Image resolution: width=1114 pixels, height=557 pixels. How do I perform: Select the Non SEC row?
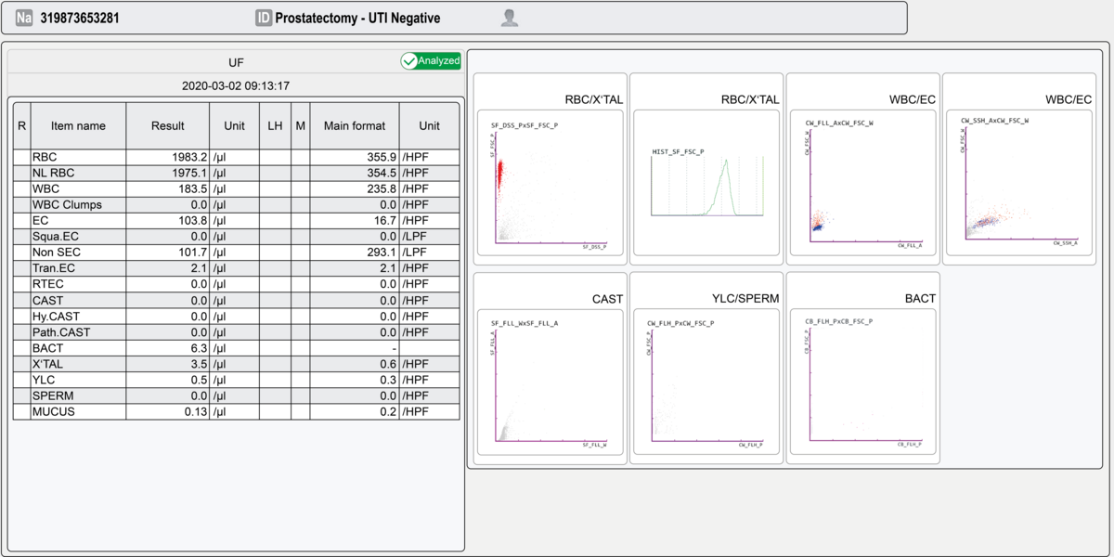(x=236, y=253)
